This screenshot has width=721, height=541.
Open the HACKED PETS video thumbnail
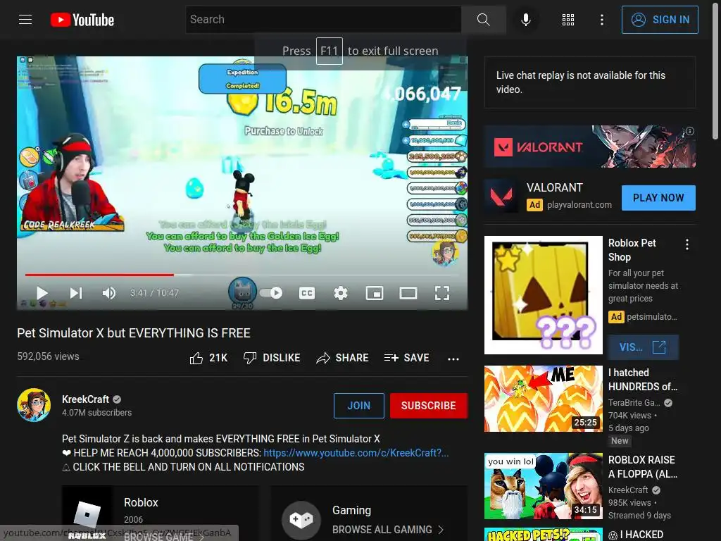click(x=543, y=534)
